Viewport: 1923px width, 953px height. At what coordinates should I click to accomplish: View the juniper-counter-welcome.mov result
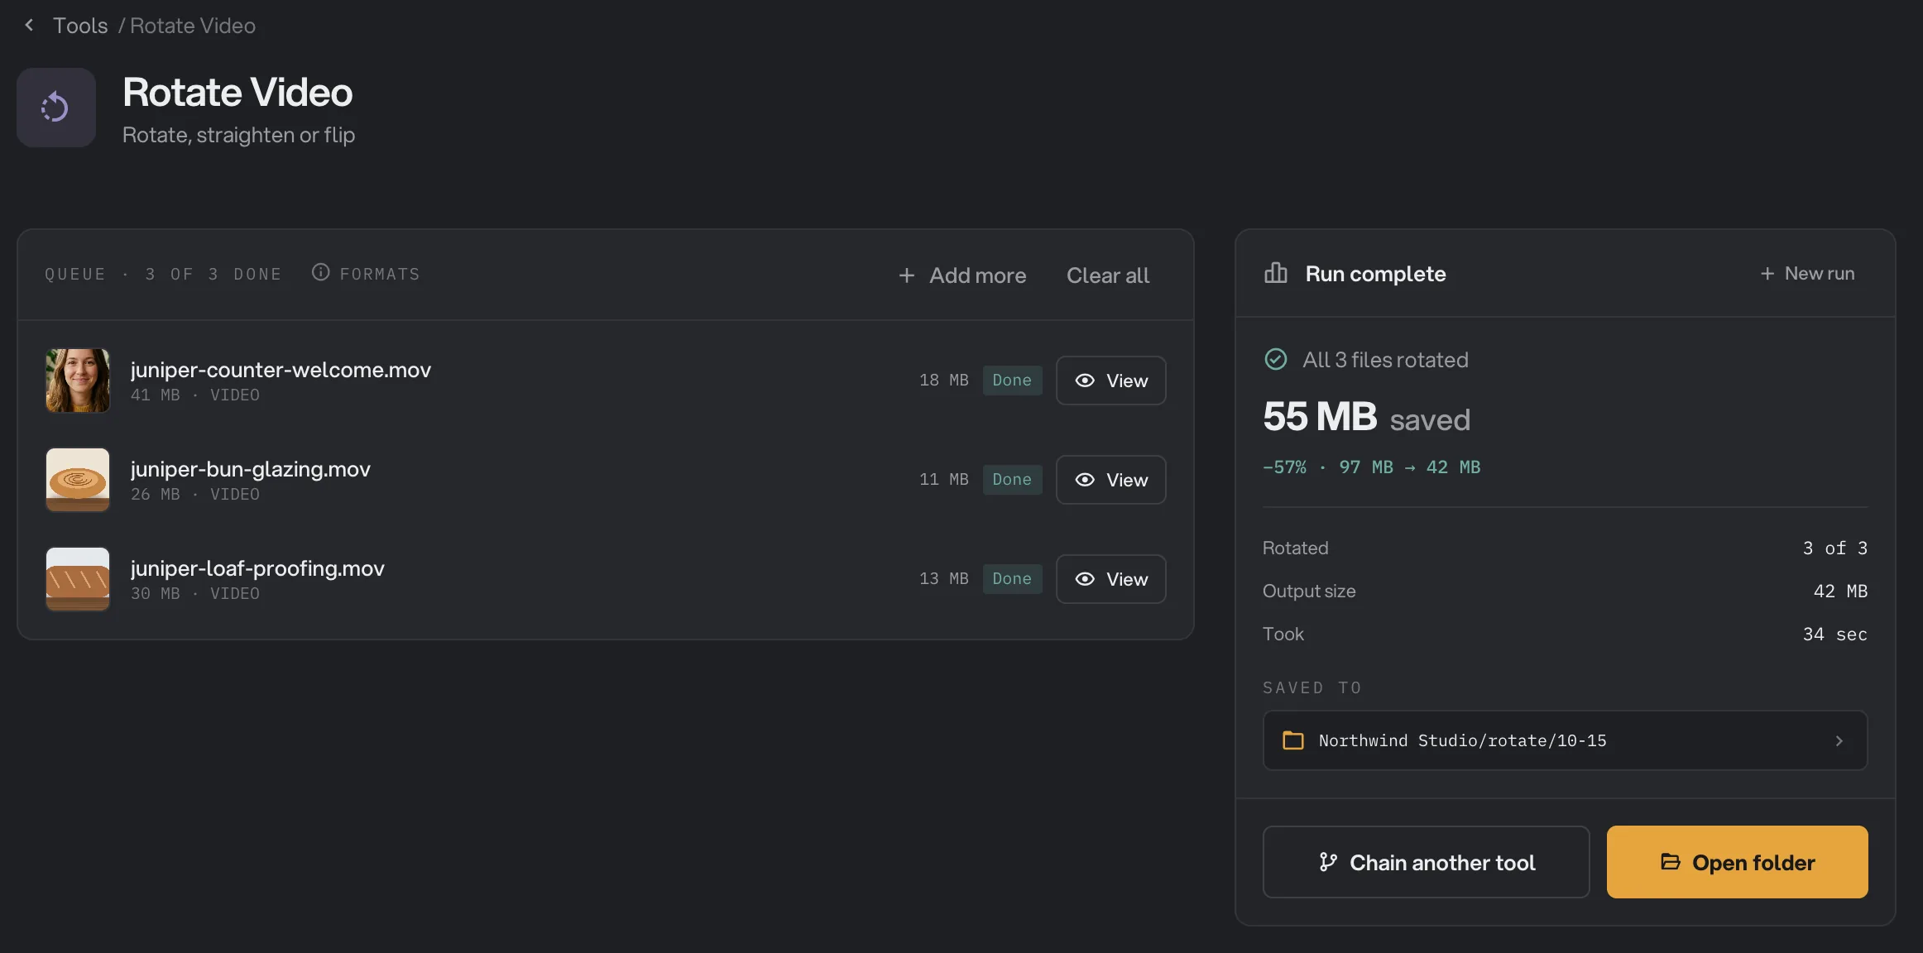point(1111,381)
